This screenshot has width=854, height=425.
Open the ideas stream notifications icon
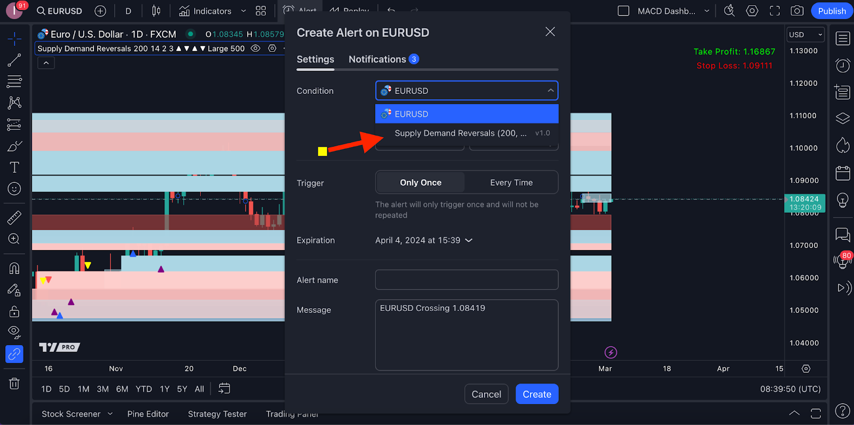point(843,260)
